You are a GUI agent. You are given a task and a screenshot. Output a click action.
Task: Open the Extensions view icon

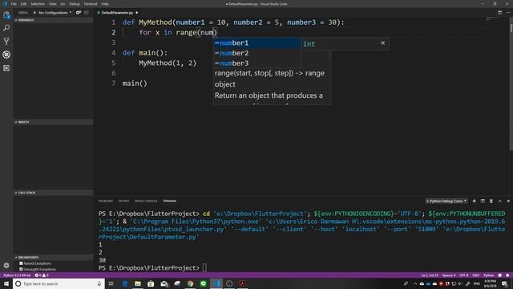coord(6,67)
